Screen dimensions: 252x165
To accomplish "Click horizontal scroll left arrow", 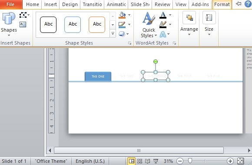I will pos(50,150).
